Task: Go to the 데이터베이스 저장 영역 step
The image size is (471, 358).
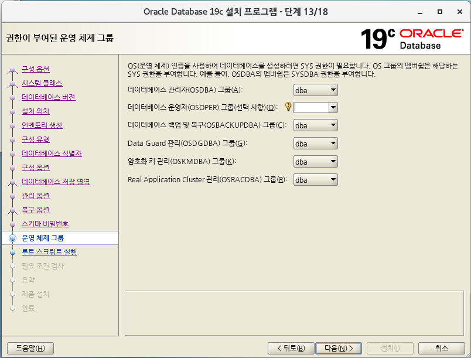Action: point(56,182)
